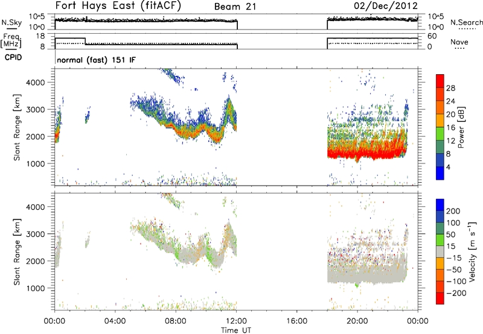Click the "08:00" time axis label

point(176,321)
